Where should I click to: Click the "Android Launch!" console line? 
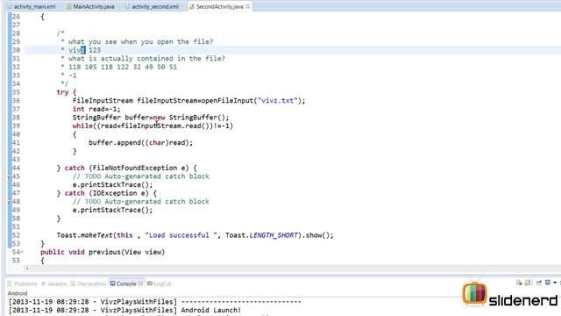[x=211, y=310]
